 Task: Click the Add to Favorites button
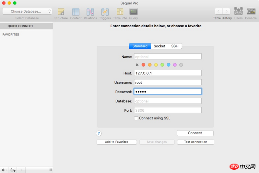[x=117, y=142]
